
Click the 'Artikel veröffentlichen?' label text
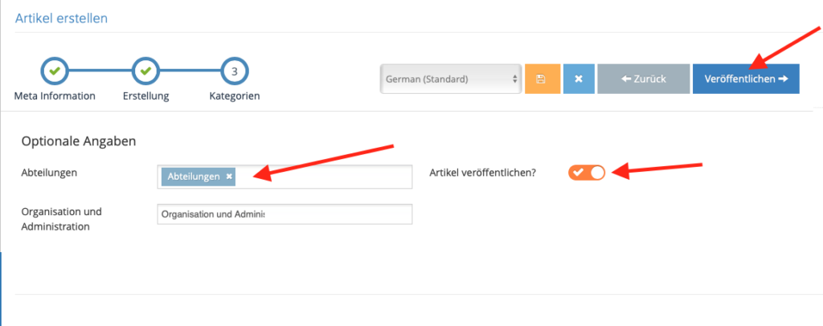pos(482,173)
